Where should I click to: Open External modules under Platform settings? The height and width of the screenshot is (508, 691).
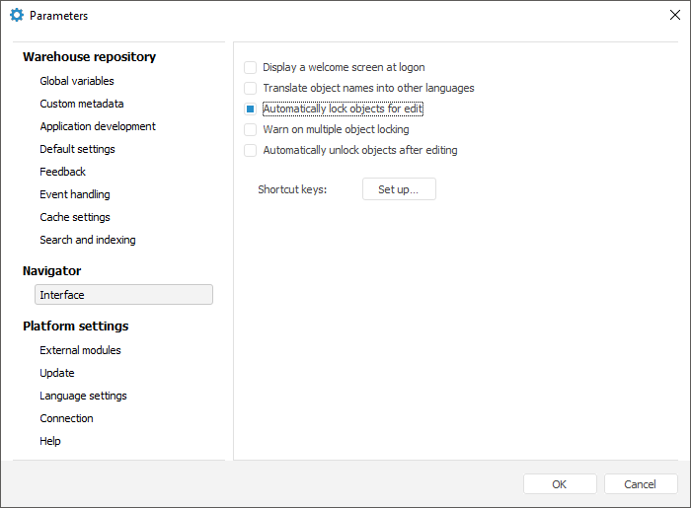coord(80,350)
